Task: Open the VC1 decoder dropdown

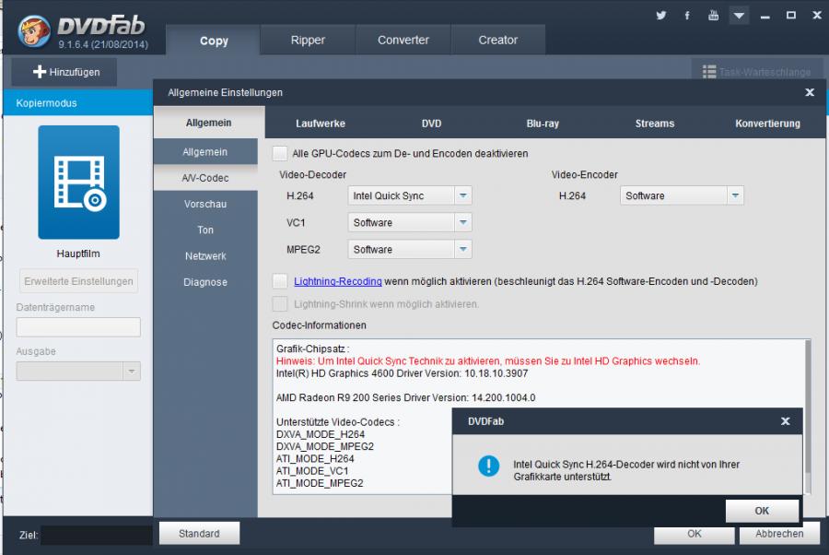Action: (x=410, y=223)
